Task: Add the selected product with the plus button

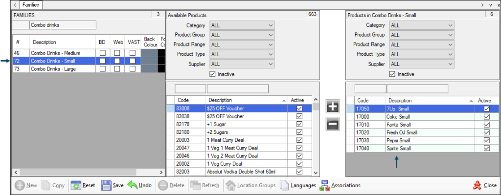Action: [333, 107]
